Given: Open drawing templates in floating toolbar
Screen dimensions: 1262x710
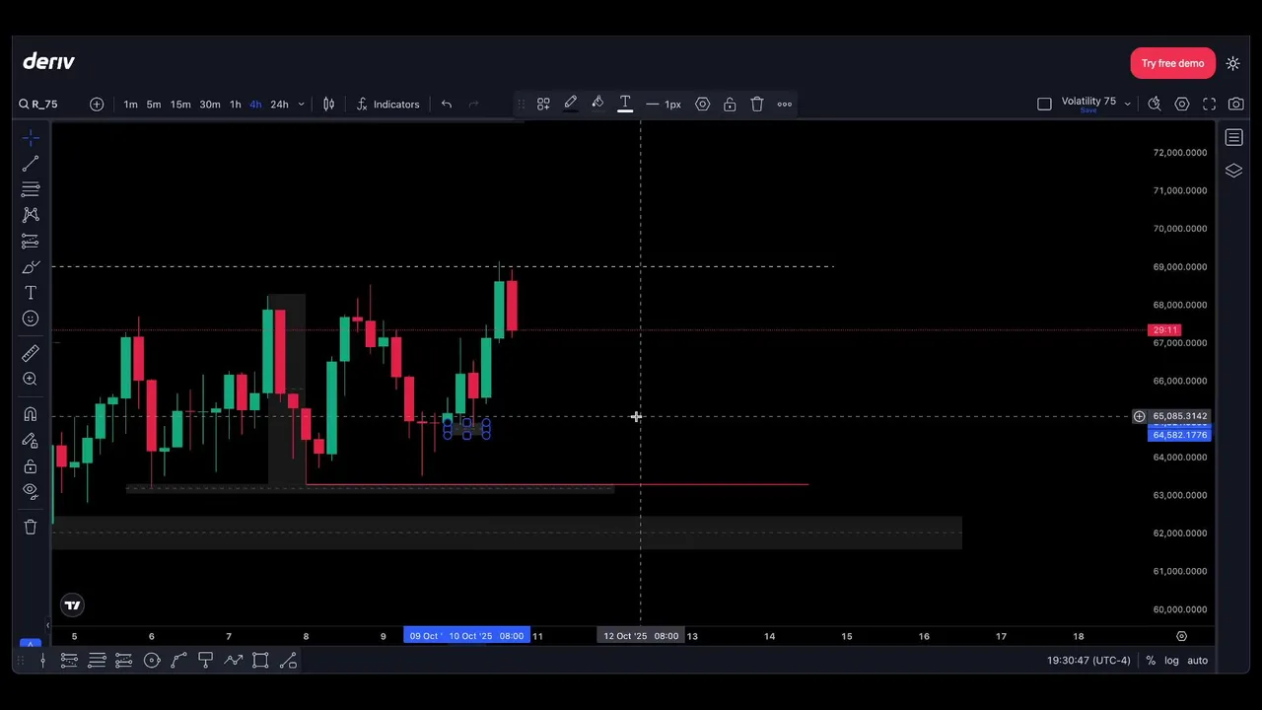Looking at the screenshot, I should (543, 105).
